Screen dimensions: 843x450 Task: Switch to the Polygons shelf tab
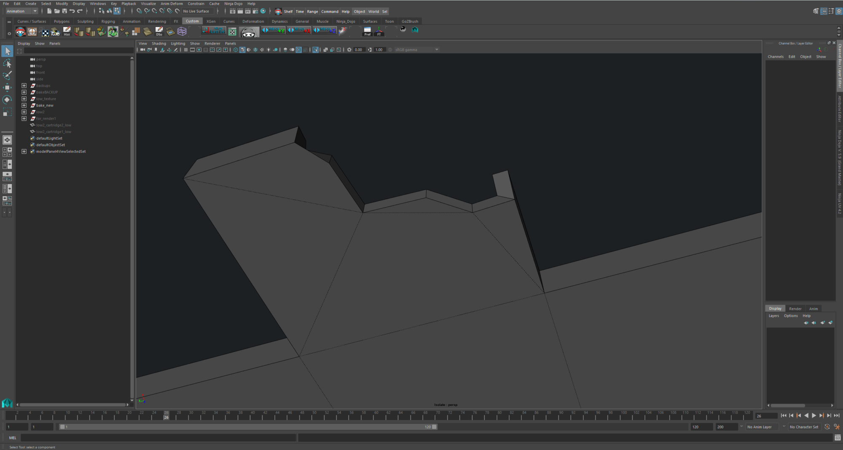[62, 21]
